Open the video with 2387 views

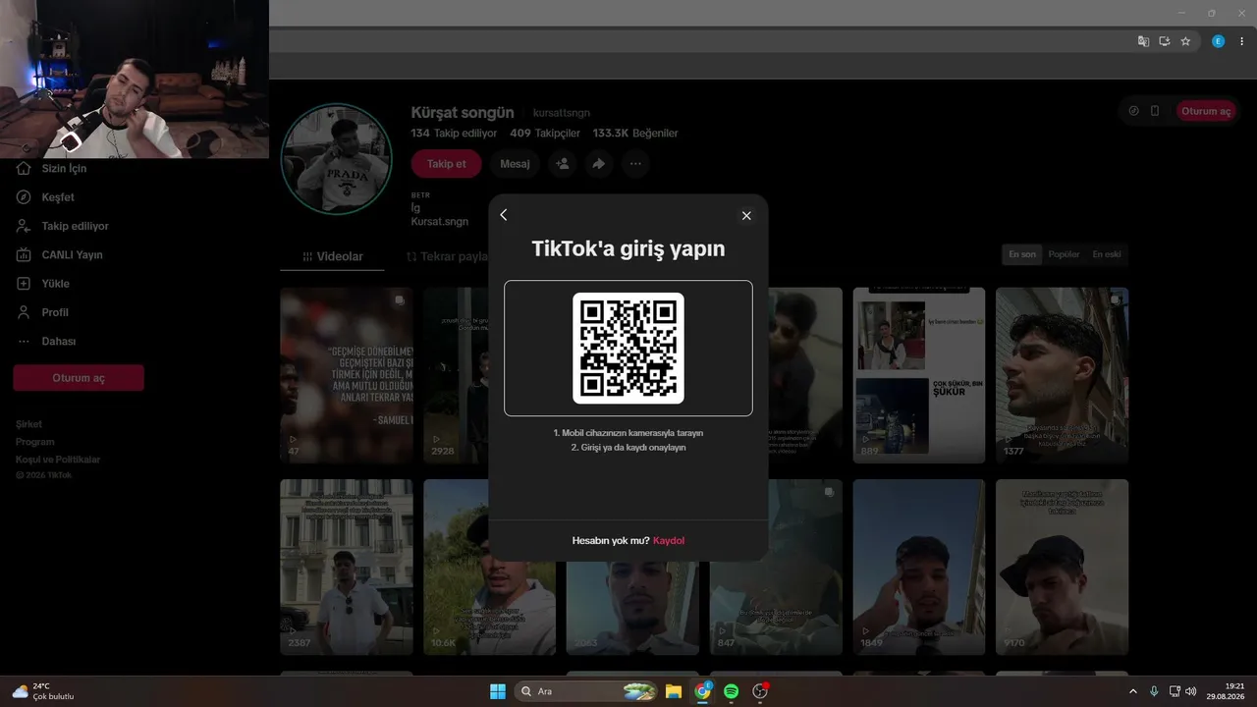(347, 567)
